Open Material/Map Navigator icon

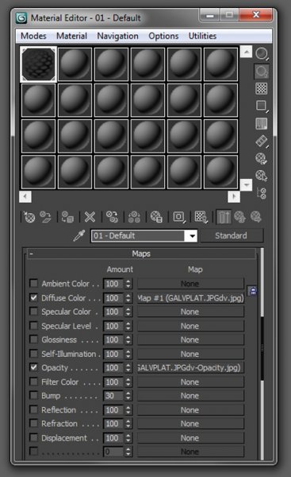(x=261, y=193)
